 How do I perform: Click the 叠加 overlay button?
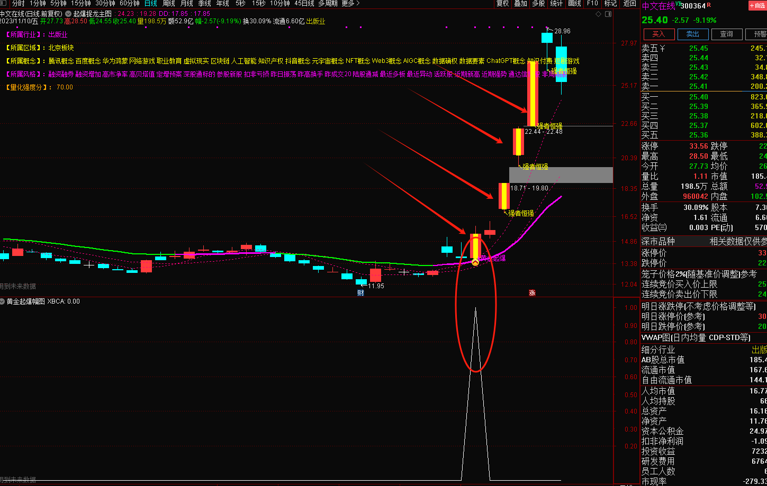(520, 3)
